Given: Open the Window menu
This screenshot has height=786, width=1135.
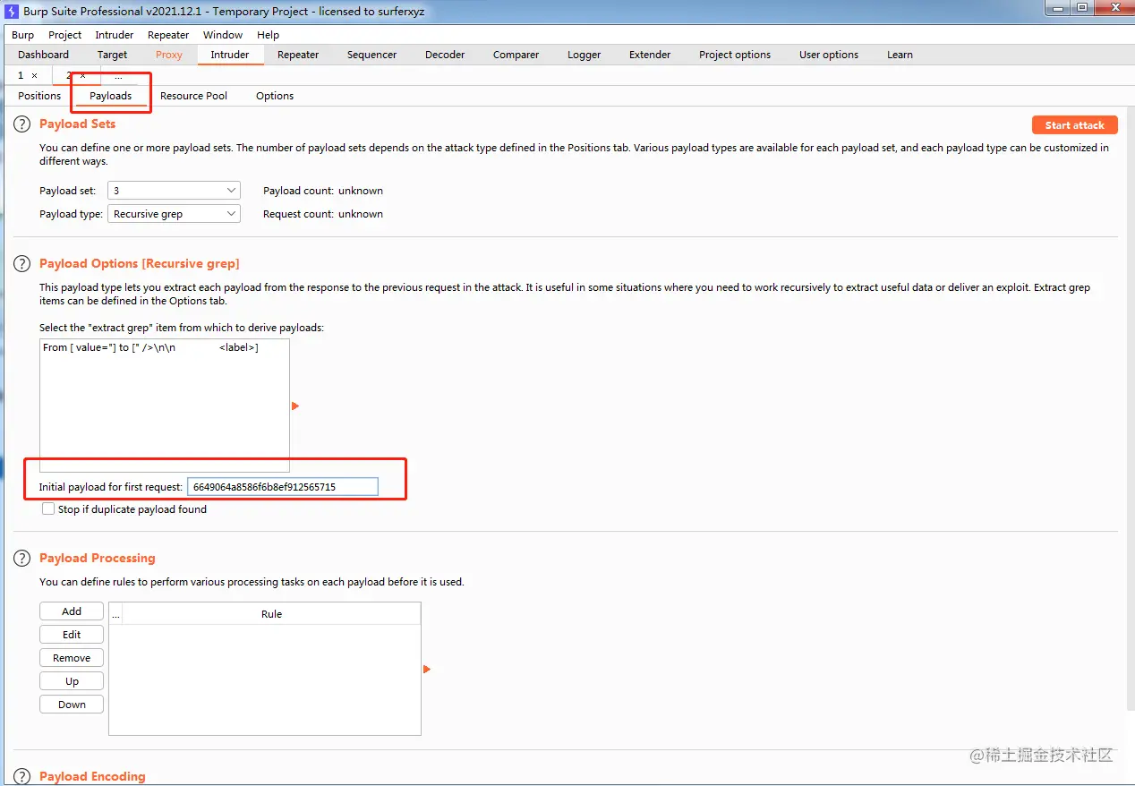Looking at the screenshot, I should tap(223, 35).
